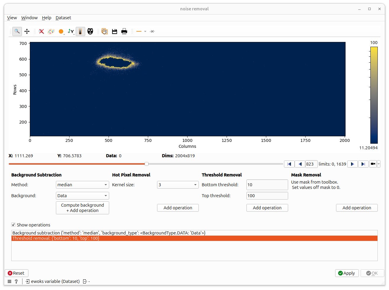The width and height of the screenshot is (389, 290).
Task: Click the question mark help icon
Action: tap(16, 281)
